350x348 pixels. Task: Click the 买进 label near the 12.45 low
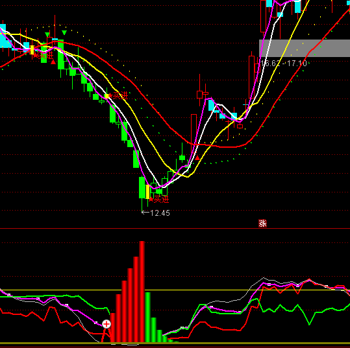click(x=162, y=199)
